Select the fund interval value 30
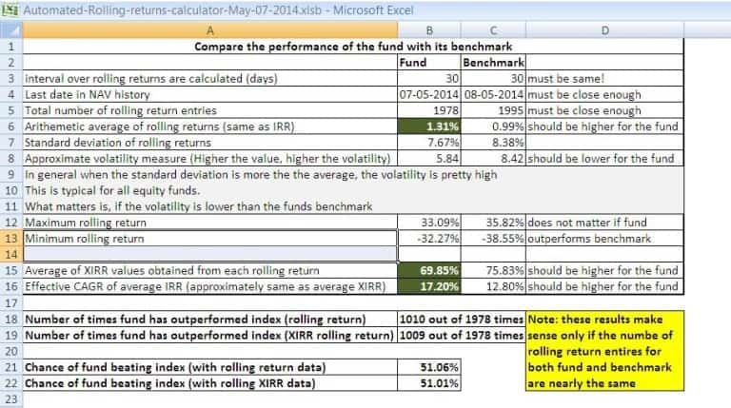This screenshot has height=408, width=731. click(x=429, y=78)
